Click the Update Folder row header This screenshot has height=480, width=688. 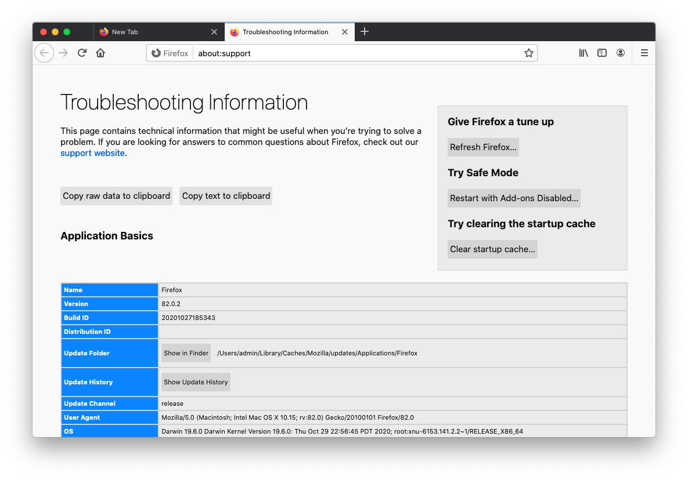click(x=109, y=353)
